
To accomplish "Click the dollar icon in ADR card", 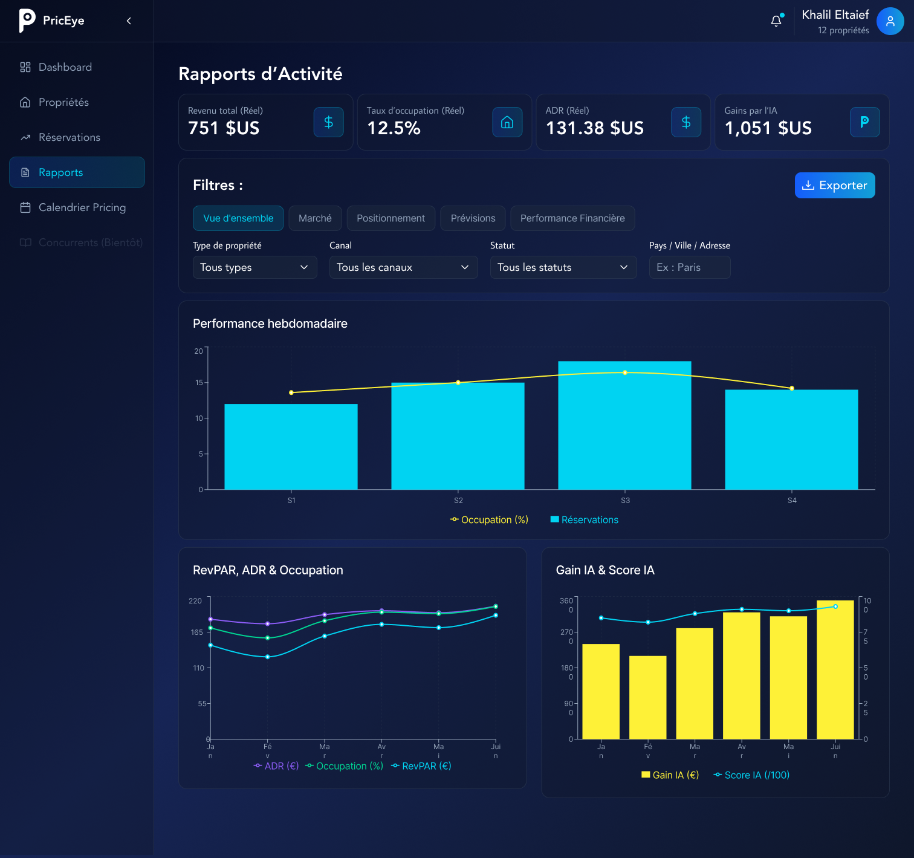I will [686, 122].
